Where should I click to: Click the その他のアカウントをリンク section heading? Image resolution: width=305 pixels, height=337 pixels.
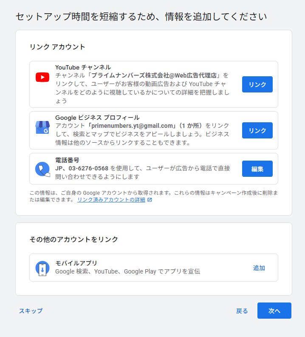74,239
